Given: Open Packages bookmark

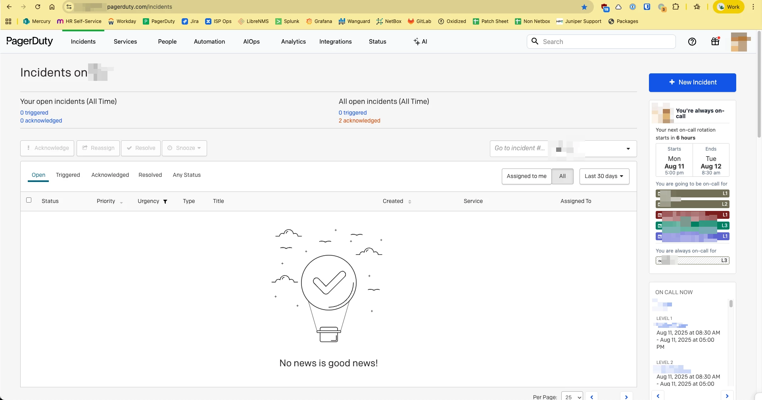Looking at the screenshot, I should [623, 21].
